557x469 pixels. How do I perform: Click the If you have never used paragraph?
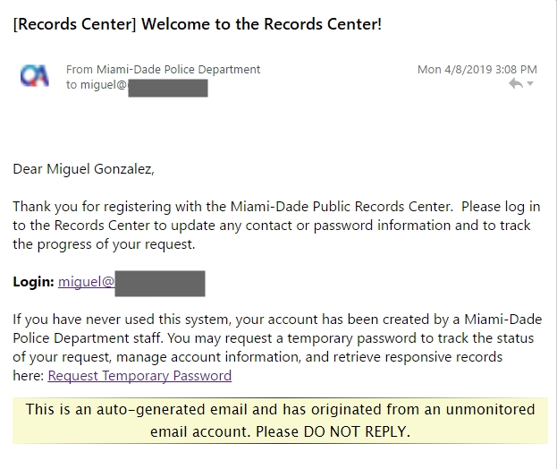(x=277, y=347)
